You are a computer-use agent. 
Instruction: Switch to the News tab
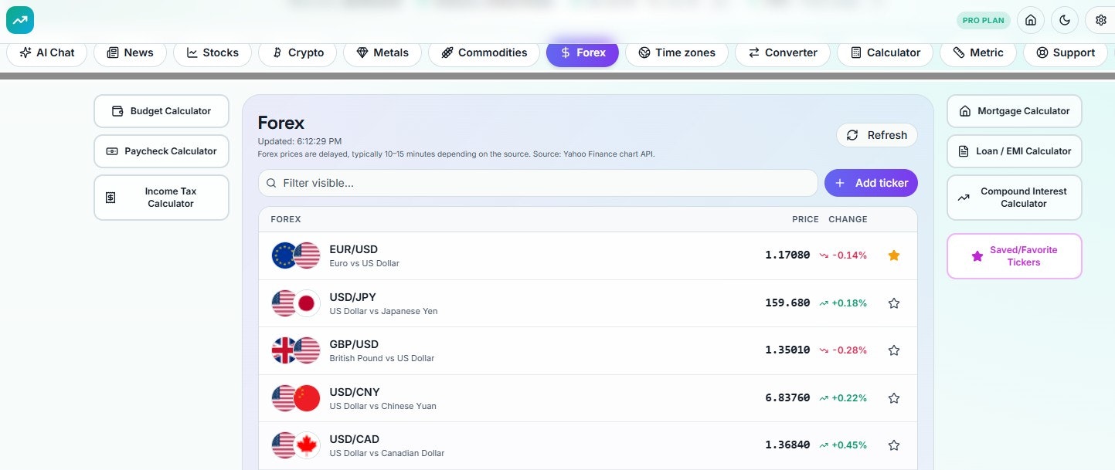[x=130, y=52]
